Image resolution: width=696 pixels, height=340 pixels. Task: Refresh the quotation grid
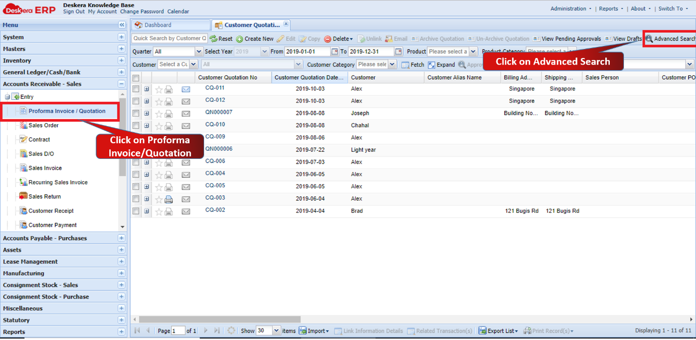[231, 330]
